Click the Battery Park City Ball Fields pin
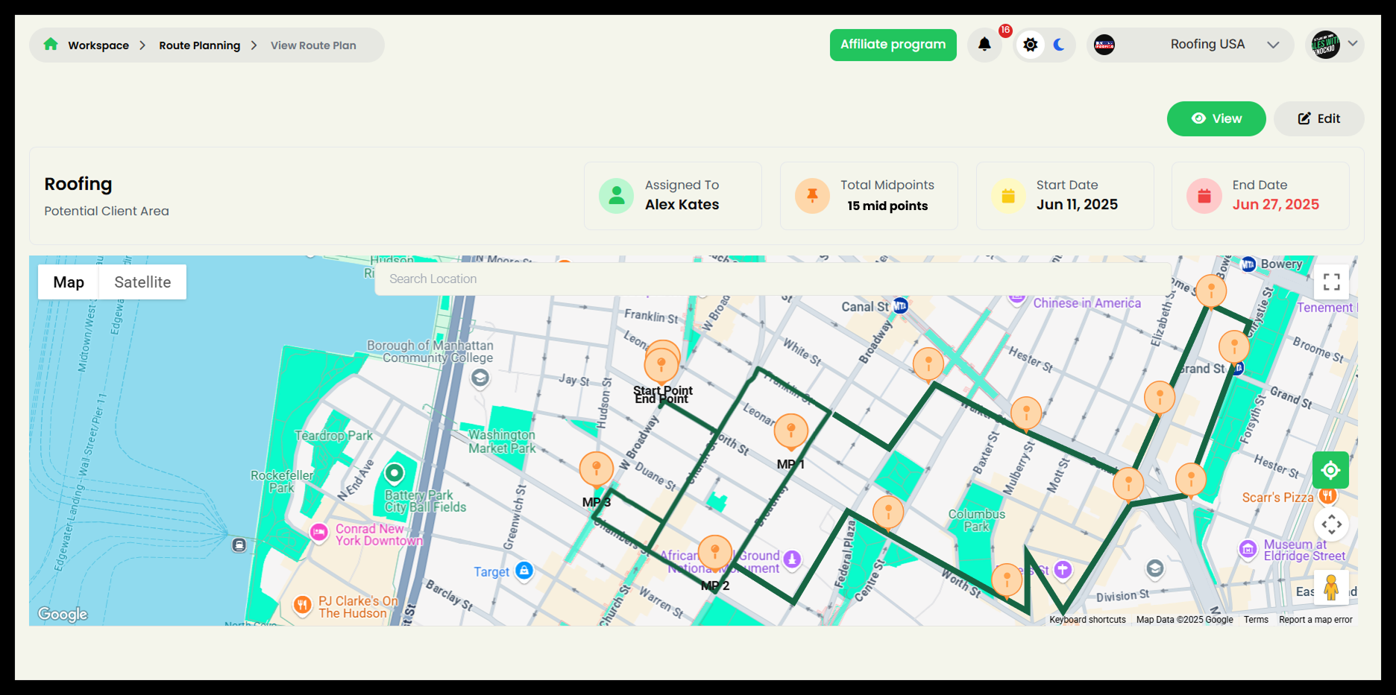 pyautogui.click(x=394, y=473)
